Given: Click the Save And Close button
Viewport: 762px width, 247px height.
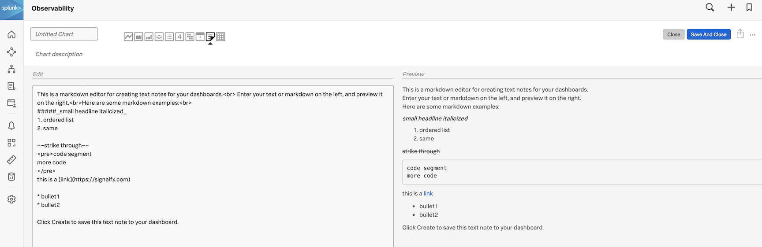Looking at the screenshot, I should [709, 34].
